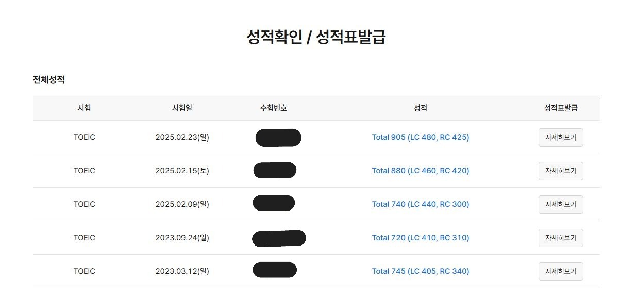637x297 pixels.
Task: Click the Total 745 score link
Action: (421, 271)
